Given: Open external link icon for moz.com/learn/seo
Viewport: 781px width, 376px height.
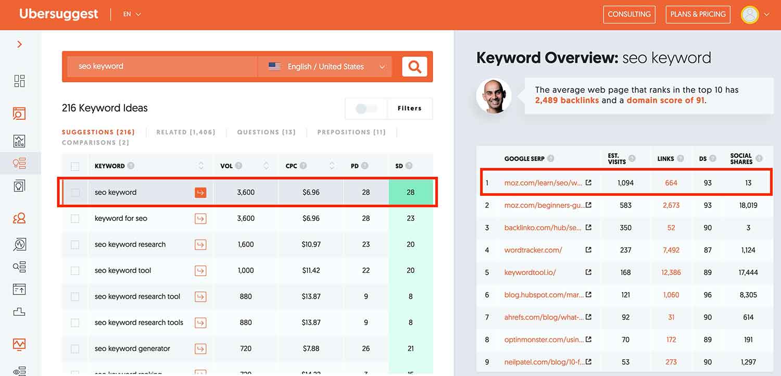Looking at the screenshot, I should (x=588, y=183).
